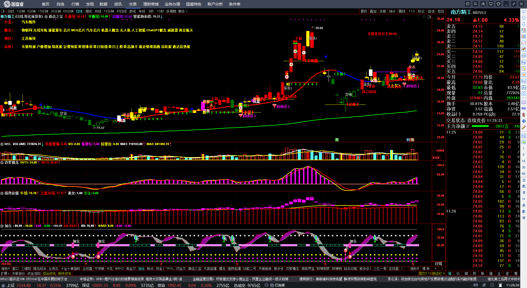527x288 pixels.
Task: Open the 扩展 expander at bottom left
Action: point(5,273)
